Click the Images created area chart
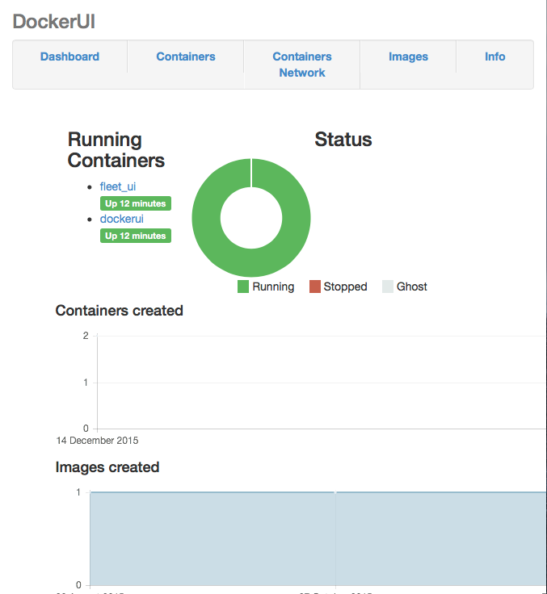The image size is (547, 594). tap(318, 538)
